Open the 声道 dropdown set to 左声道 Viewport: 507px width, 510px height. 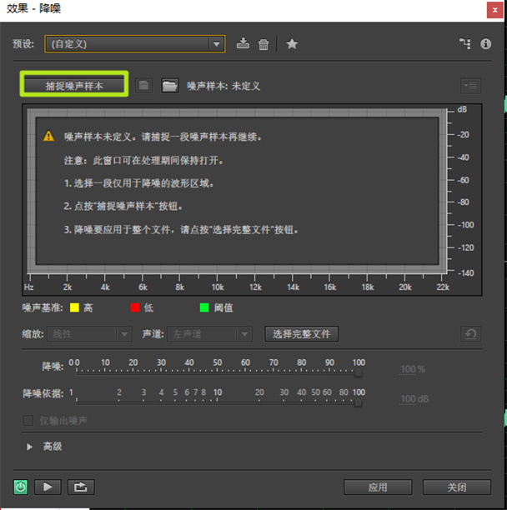click(209, 334)
